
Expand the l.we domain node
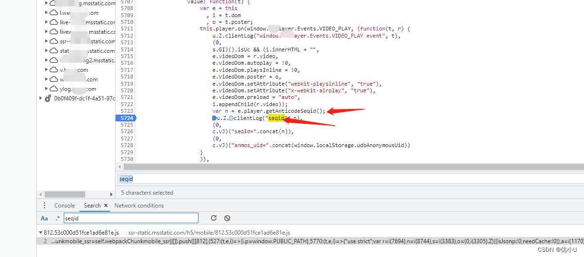[47, 13]
